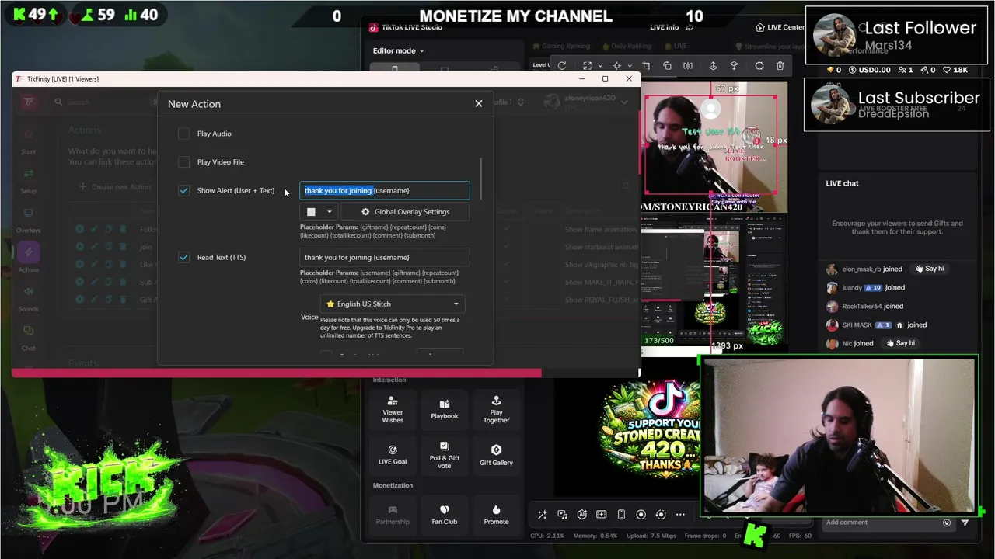Viewport: 995px width, 559px height.
Task: Delete source with the trash icon in toolbar
Action: tap(780, 66)
